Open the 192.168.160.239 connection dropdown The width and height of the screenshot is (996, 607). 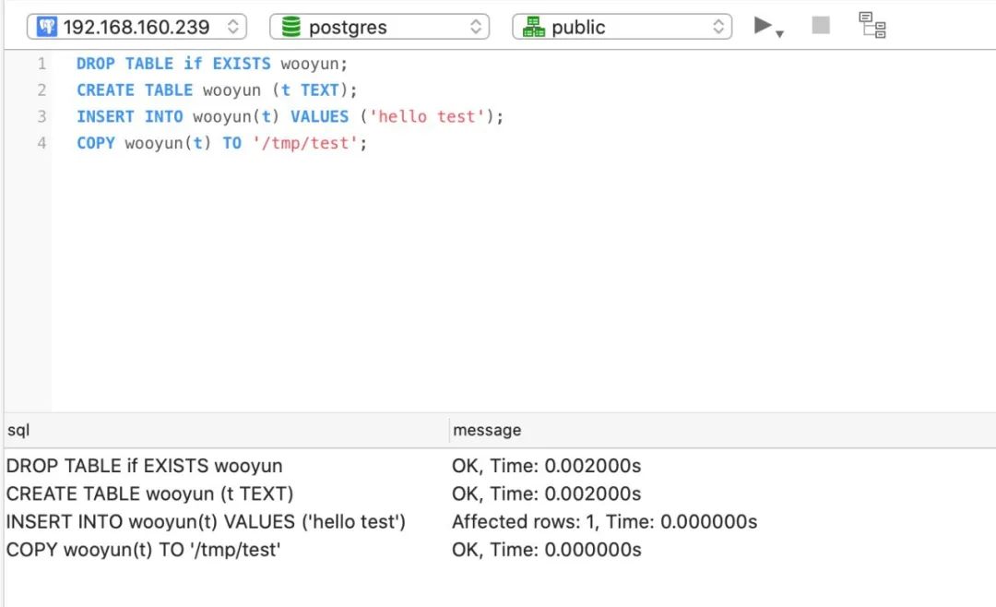point(136,27)
